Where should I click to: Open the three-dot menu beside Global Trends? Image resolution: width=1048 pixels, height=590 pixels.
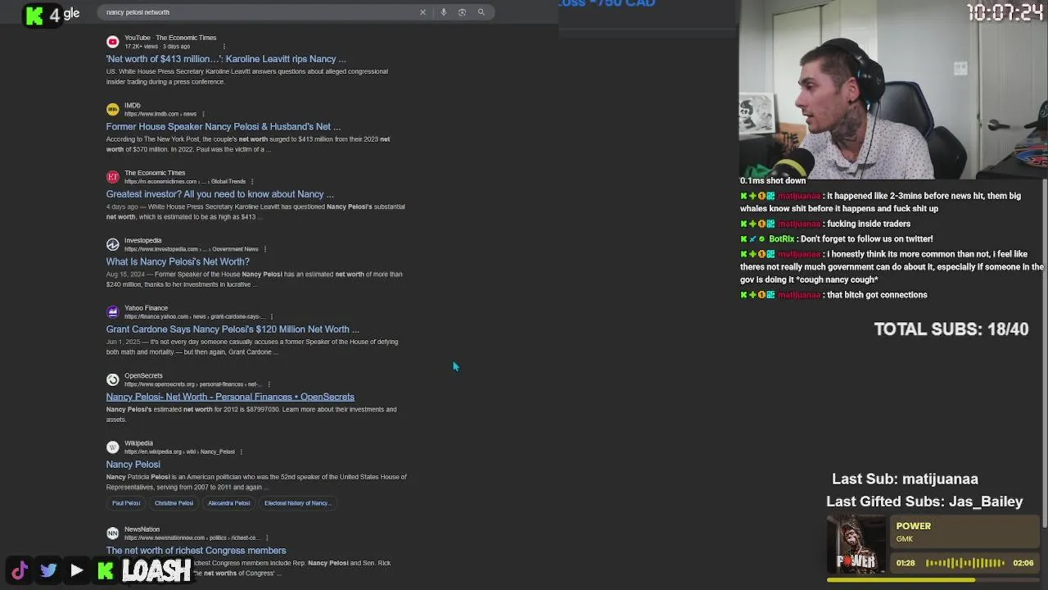(x=252, y=182)
